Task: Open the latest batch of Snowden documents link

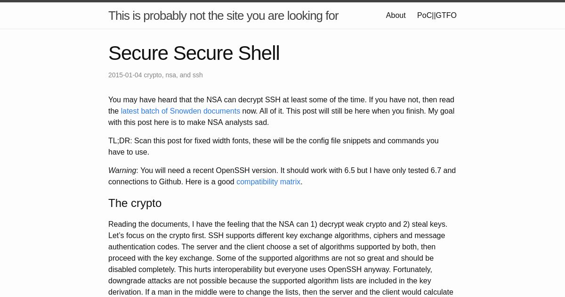Action: coord(180,111)
